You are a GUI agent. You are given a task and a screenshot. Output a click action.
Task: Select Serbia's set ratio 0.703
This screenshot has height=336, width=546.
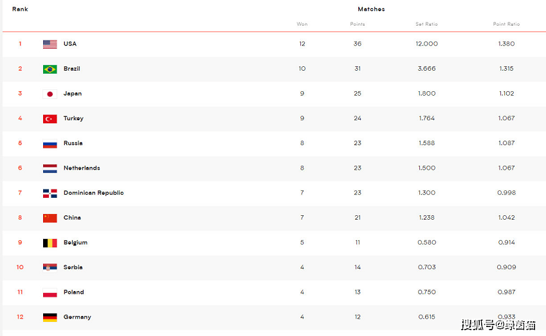tap(426, 267)
